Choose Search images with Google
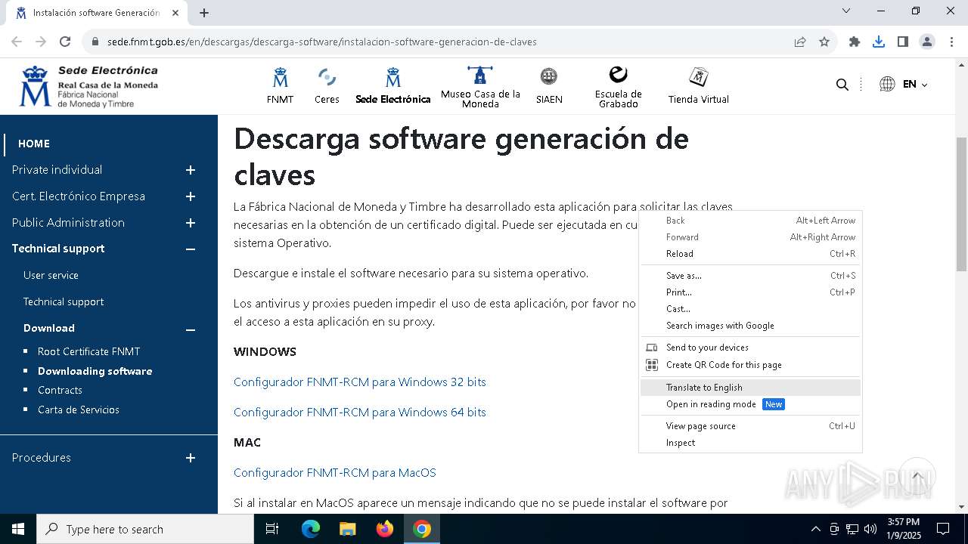 click(750, 326)
